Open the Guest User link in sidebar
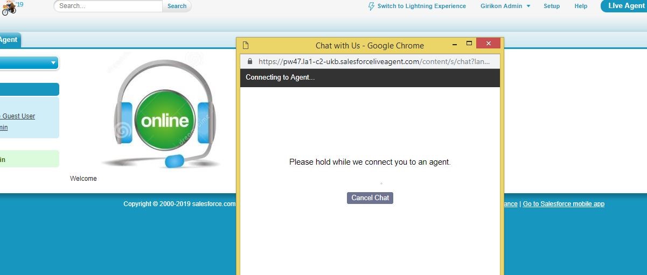 [x=18, y=116]
